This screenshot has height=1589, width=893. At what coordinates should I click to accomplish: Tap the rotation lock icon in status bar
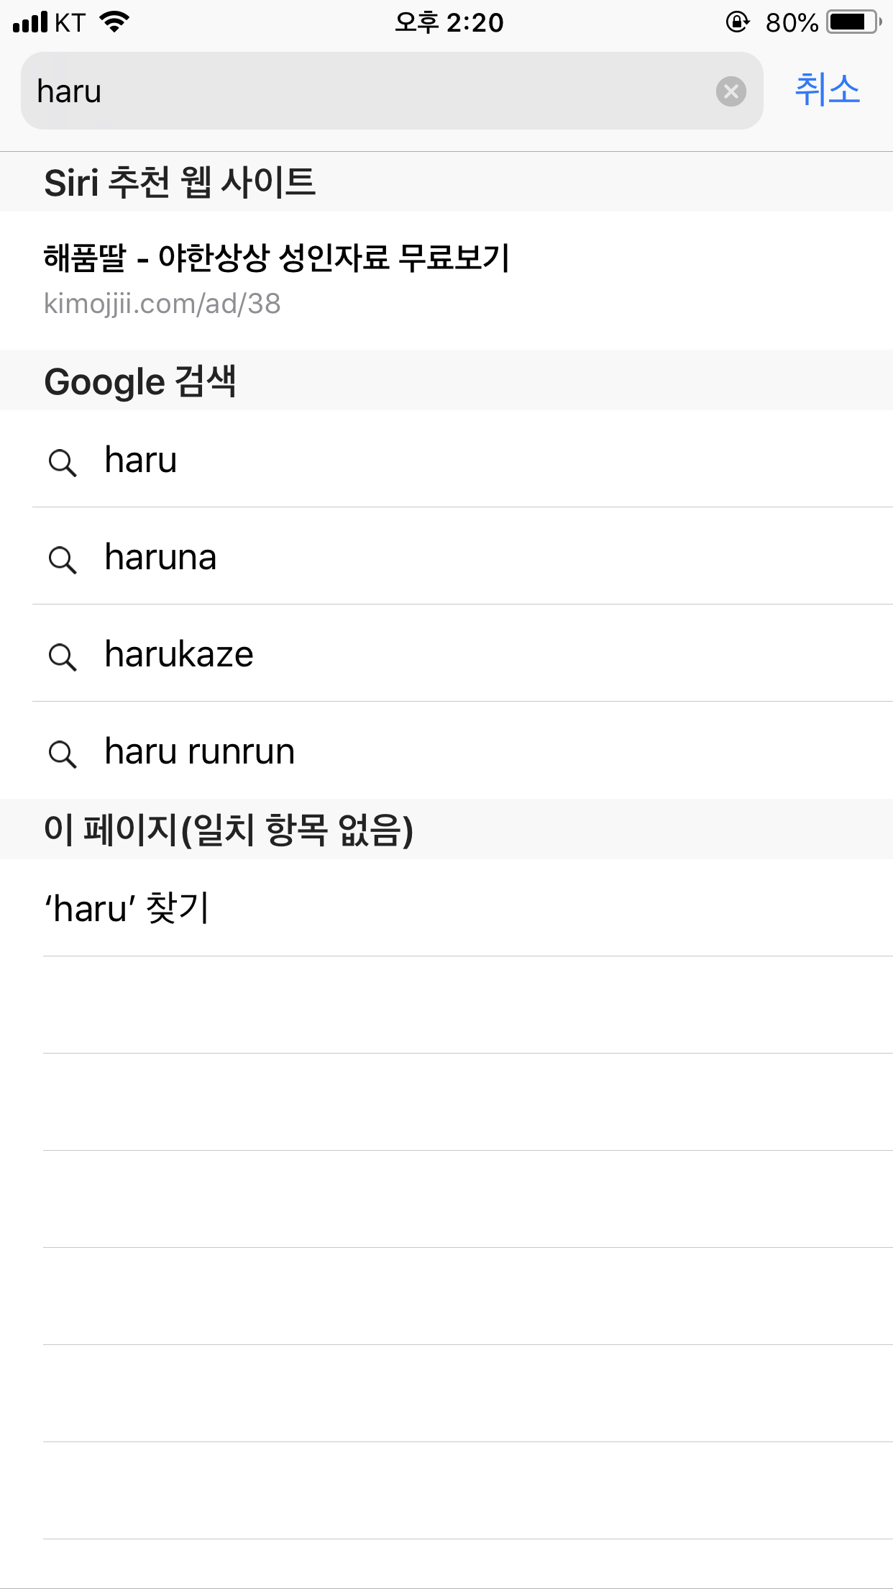(737, 22)
